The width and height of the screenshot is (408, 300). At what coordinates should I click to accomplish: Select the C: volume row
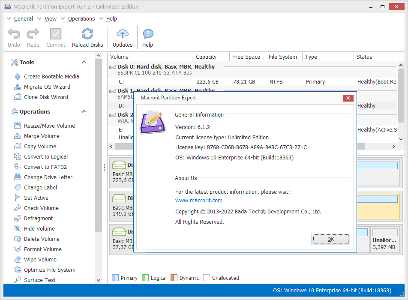click(252, 82)
